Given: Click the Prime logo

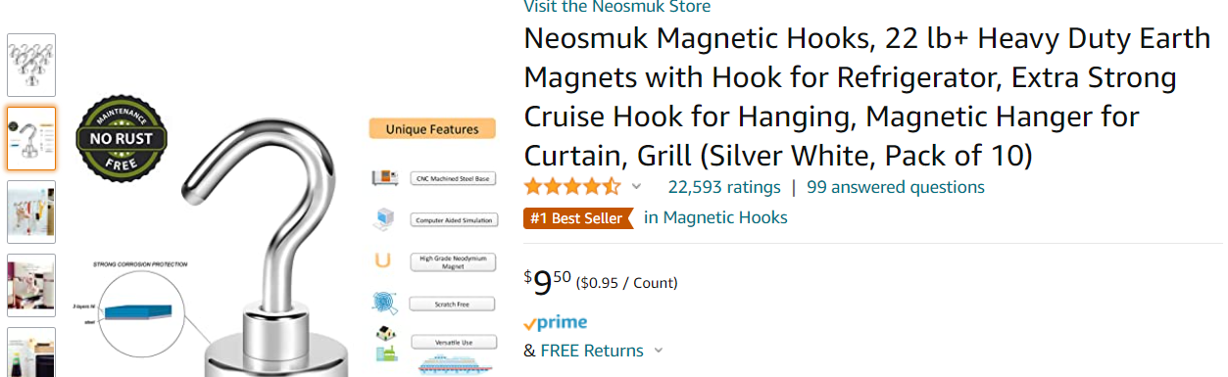Looking at the screenshot, I should tap(556, 322).
